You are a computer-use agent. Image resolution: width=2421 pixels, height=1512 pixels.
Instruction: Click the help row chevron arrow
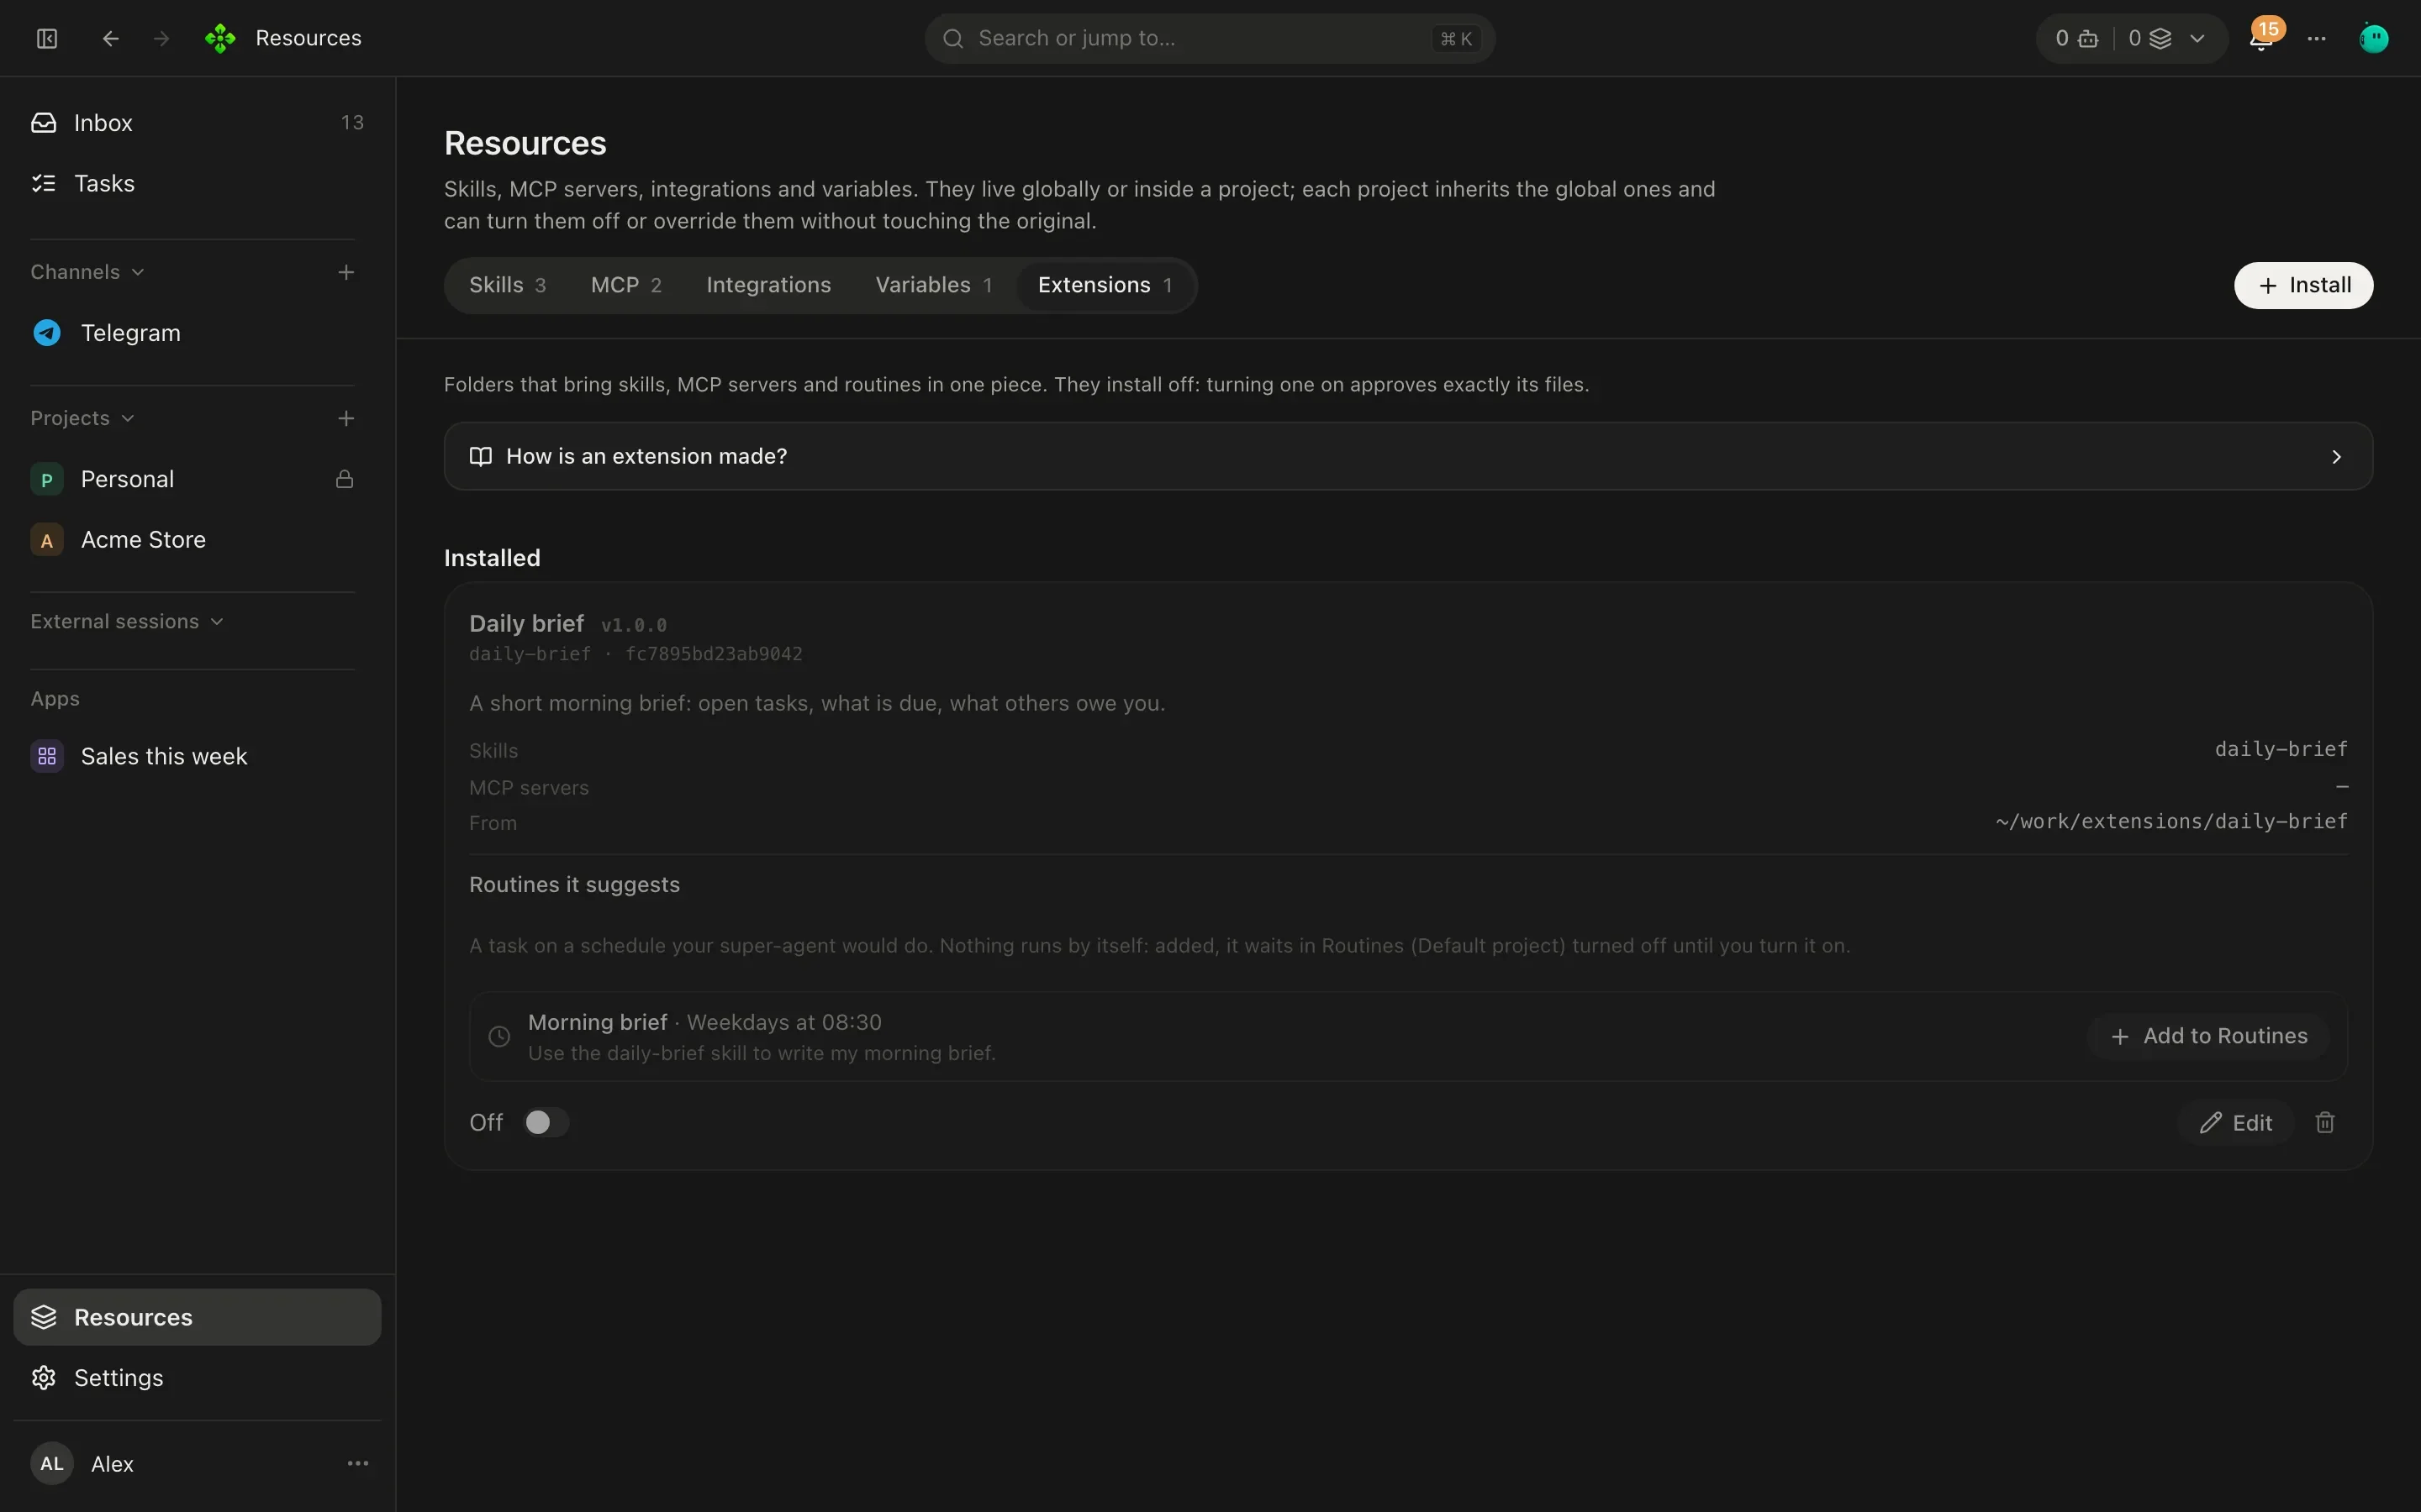2336,456
